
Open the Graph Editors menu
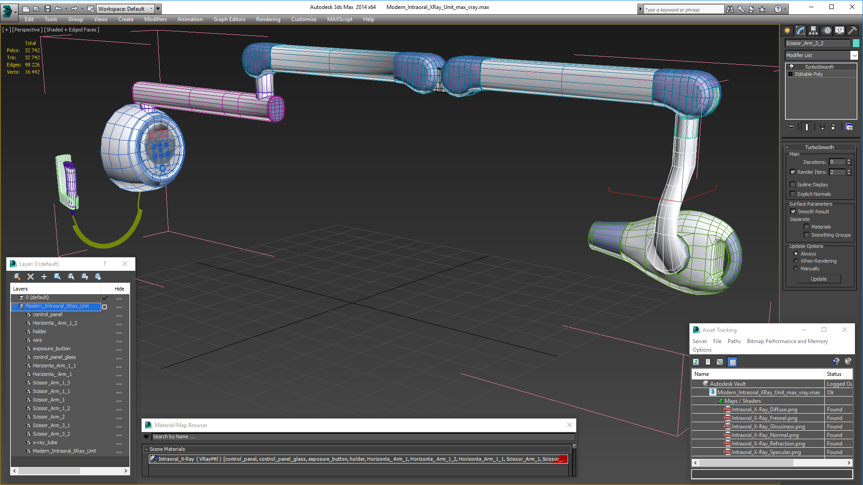(x=229, y=19)
